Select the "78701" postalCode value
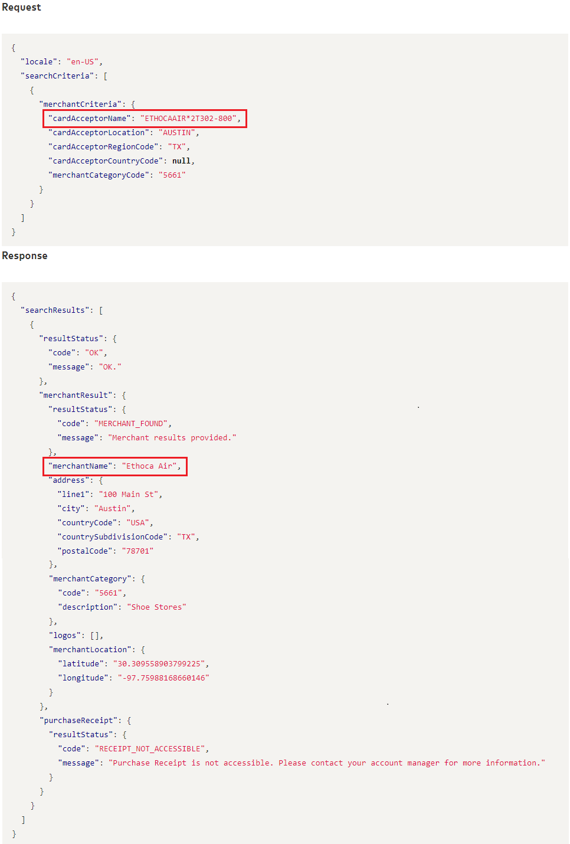 pyautogui.click(x=137, y=551)
